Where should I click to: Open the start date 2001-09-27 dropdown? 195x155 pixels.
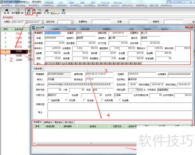coord(26,22)
